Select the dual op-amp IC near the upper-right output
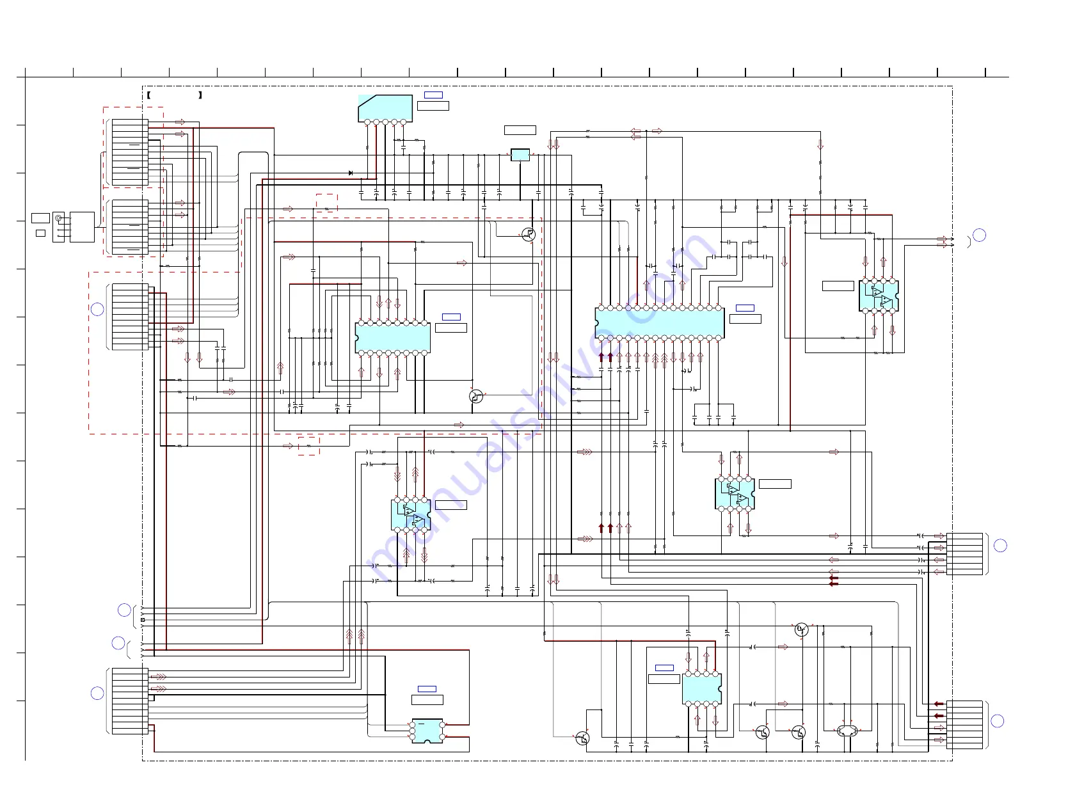Image resolution: width=1075 pixels, height=808 pixels. pyautogui.click(x=878, y=296)
